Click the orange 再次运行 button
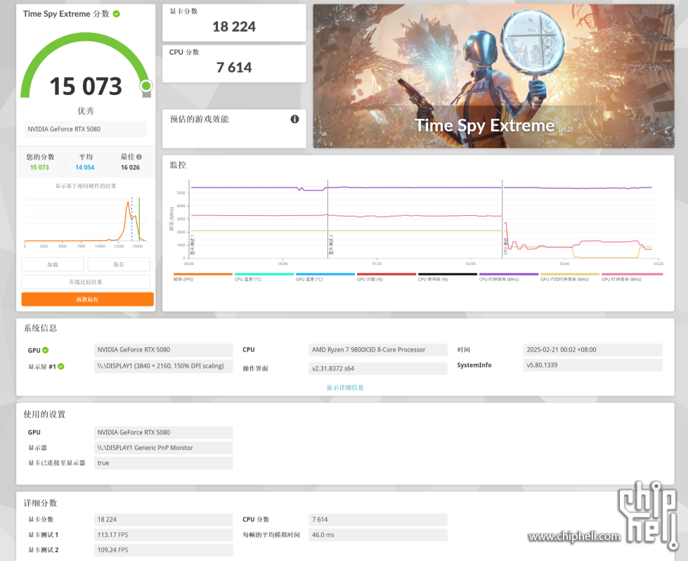This screenshot has height=561, width=688. [x=88, y=299]
